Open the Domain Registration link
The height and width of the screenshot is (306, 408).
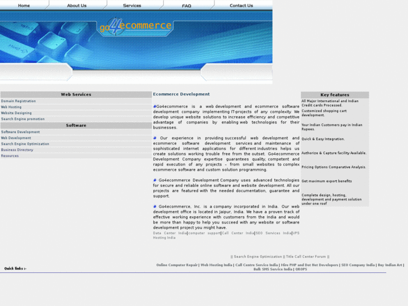point(18,101)
